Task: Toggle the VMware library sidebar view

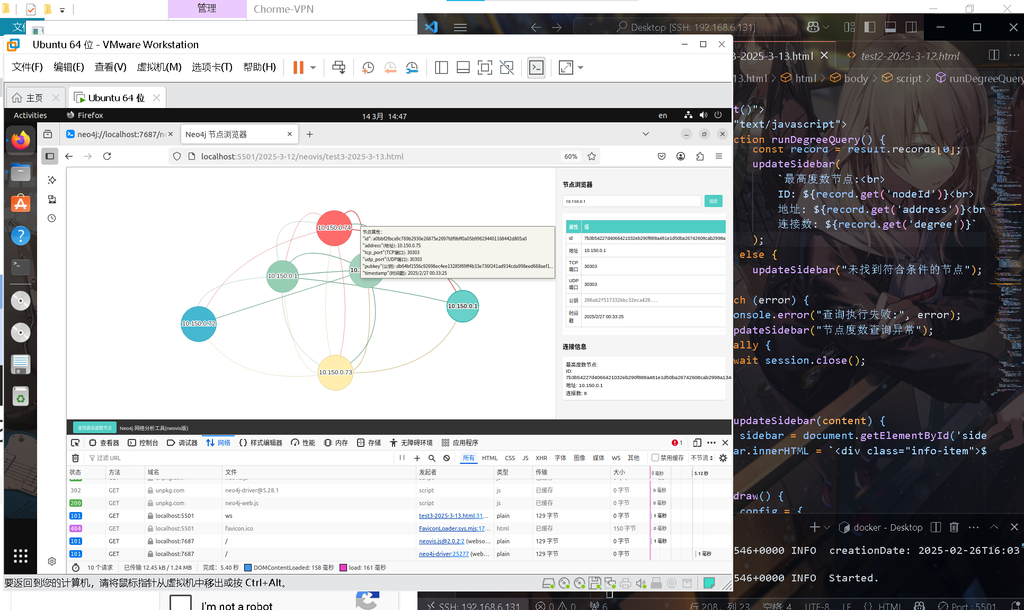Action: pyautogui.click(x=441, y=67)
